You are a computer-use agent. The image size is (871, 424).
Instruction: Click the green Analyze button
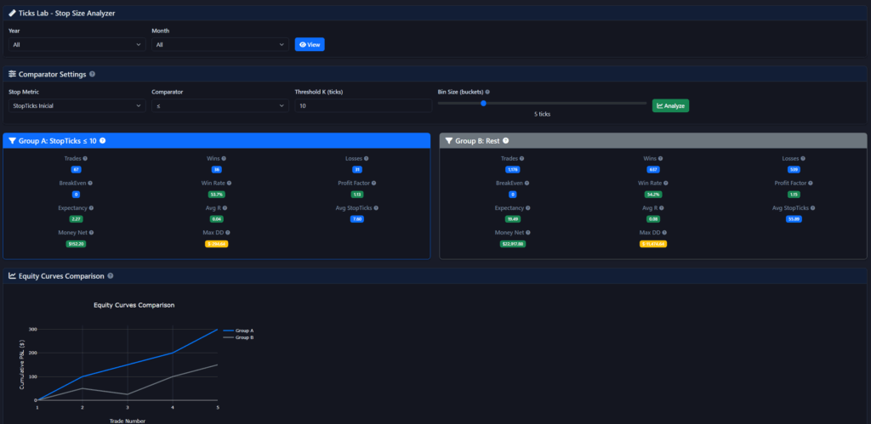670,106
